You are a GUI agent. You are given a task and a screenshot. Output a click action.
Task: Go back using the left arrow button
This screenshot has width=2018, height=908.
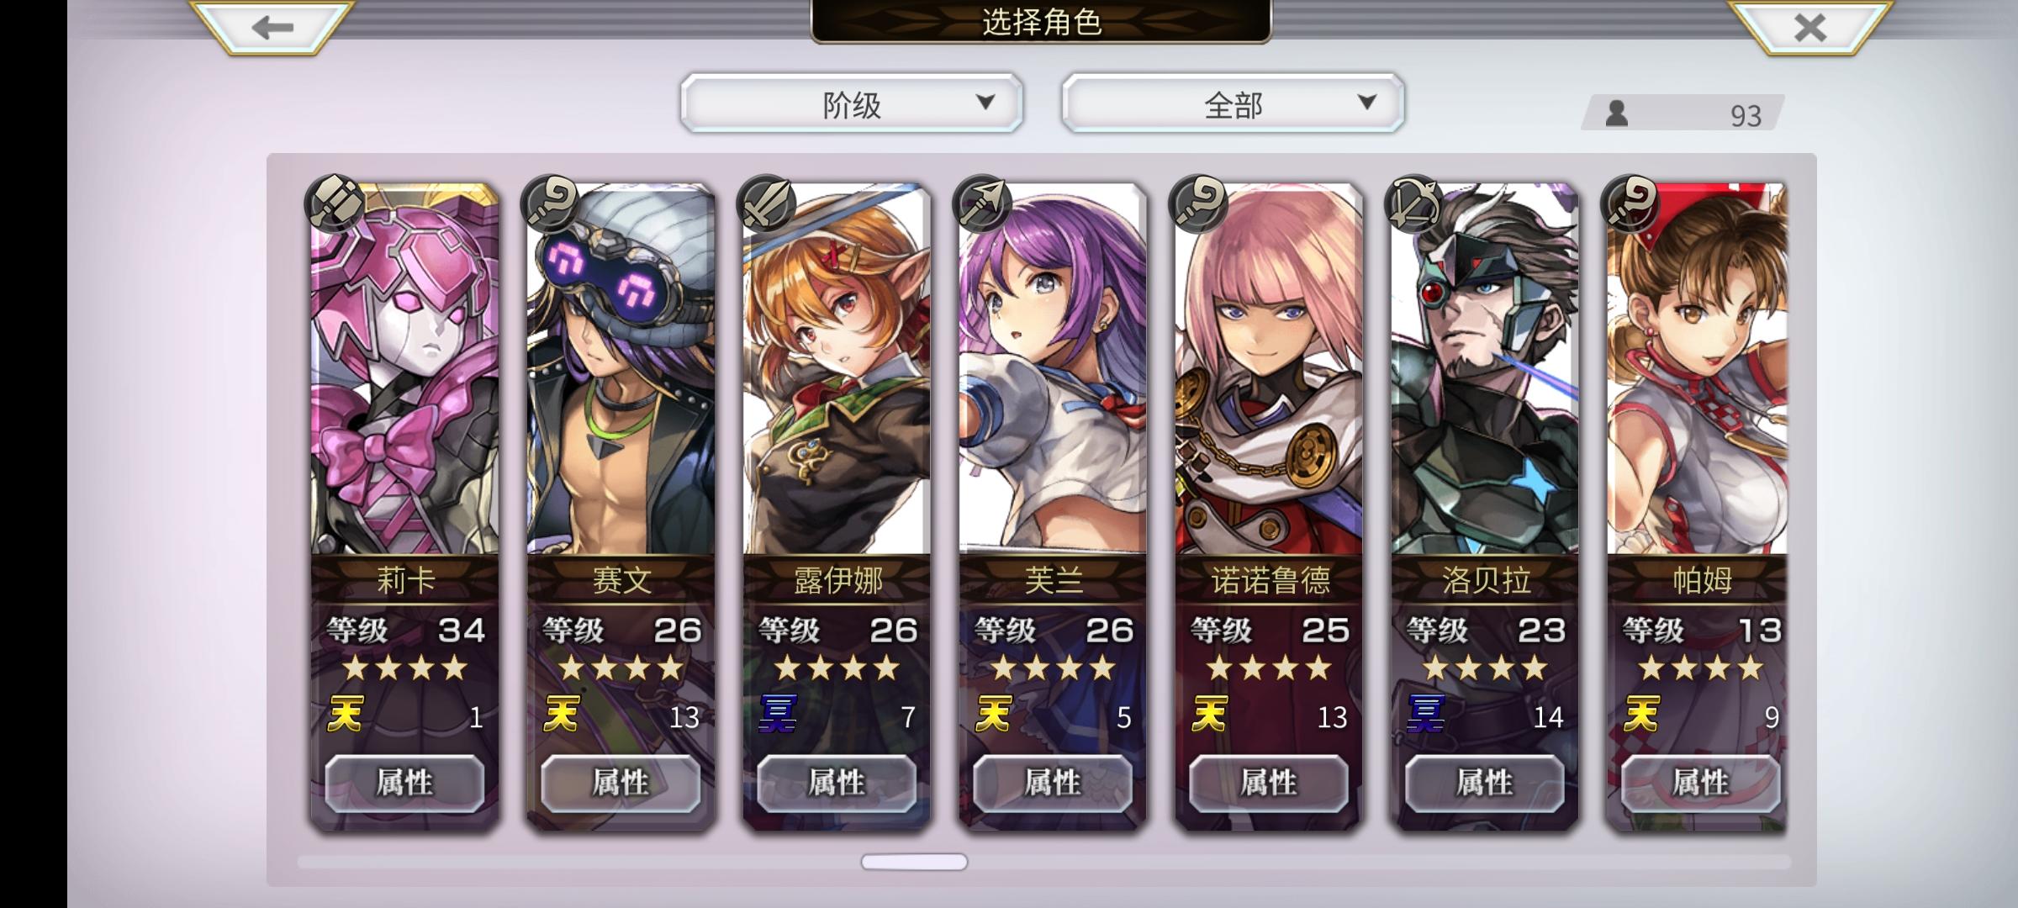pyautogui.click(x=271, y=27)
